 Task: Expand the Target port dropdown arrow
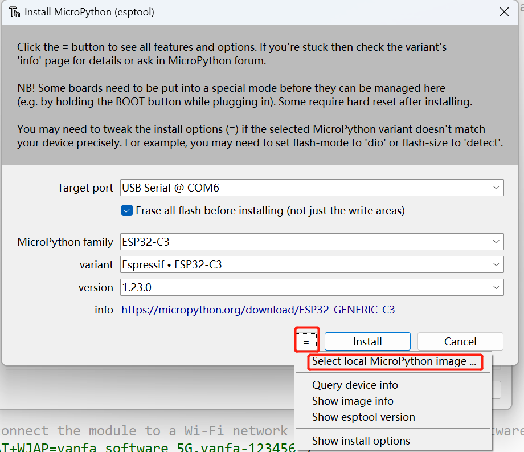(x=496, y=188)
